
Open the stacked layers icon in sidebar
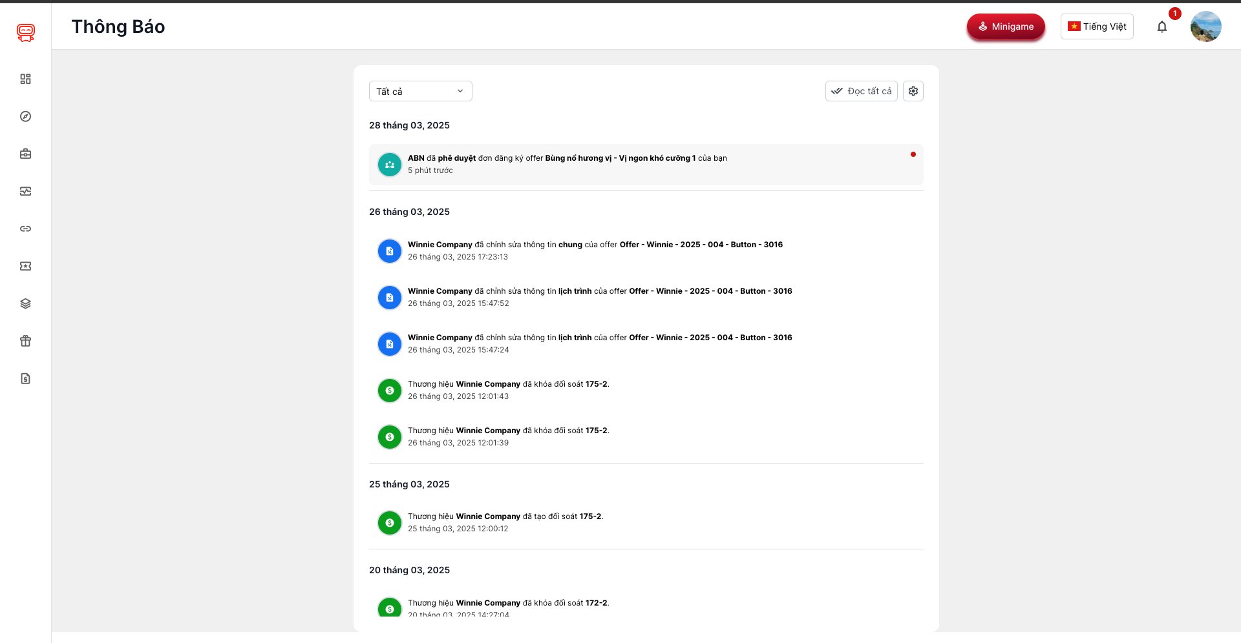coord(26,303)
